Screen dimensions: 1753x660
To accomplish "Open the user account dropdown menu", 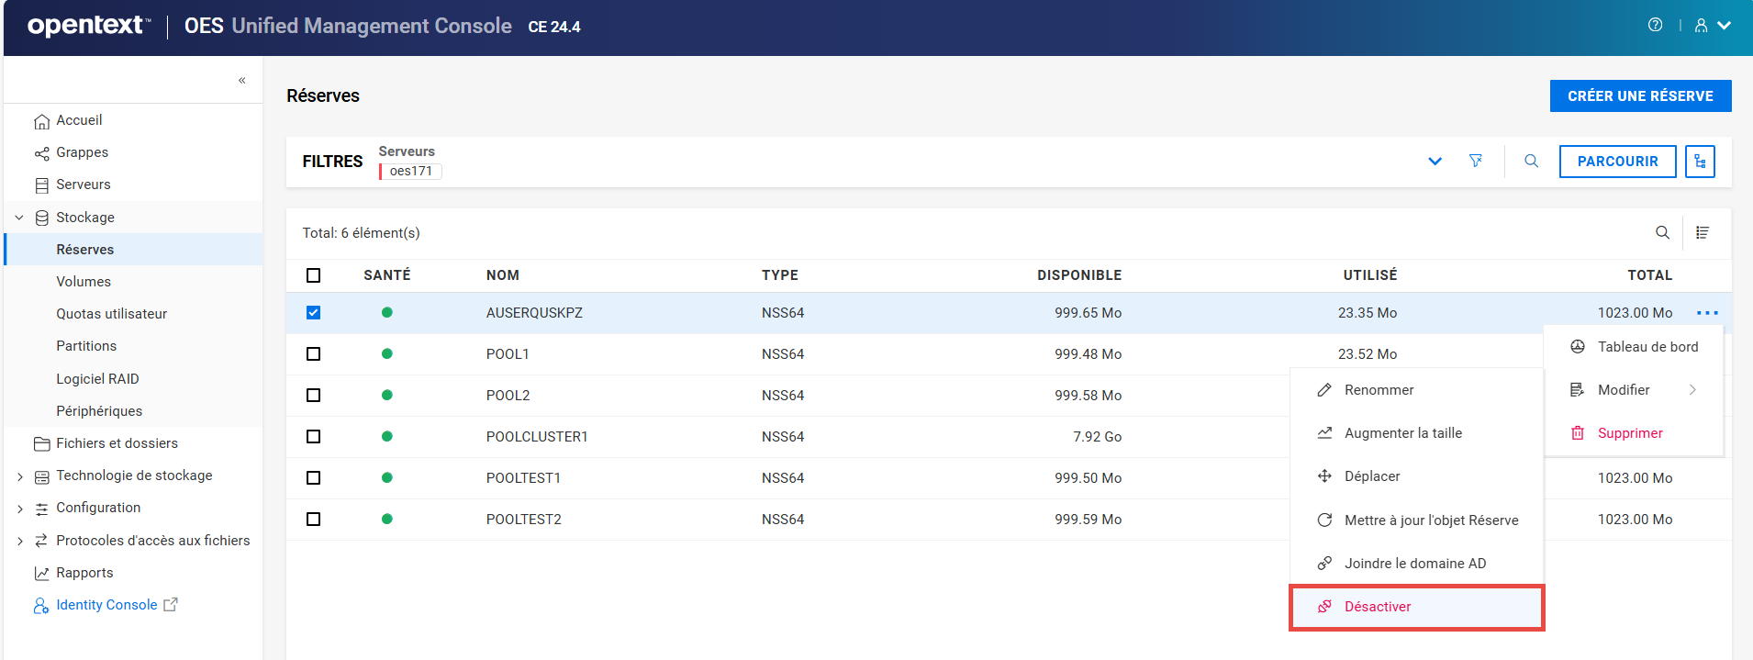I will (x=1713, y=26).
